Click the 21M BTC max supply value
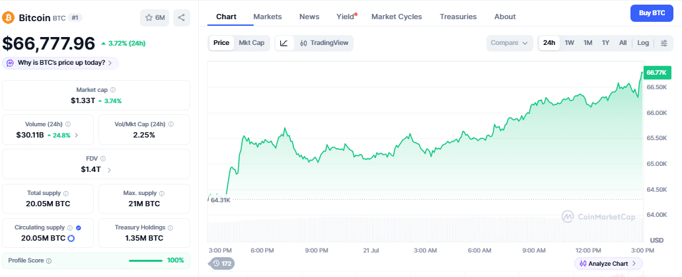The height and width of the screenshot is (277, 682). point(144,204)
